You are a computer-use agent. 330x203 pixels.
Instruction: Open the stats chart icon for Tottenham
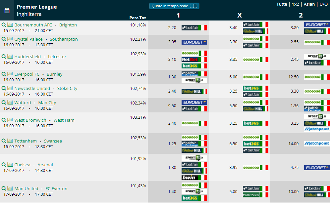point(10,141)
